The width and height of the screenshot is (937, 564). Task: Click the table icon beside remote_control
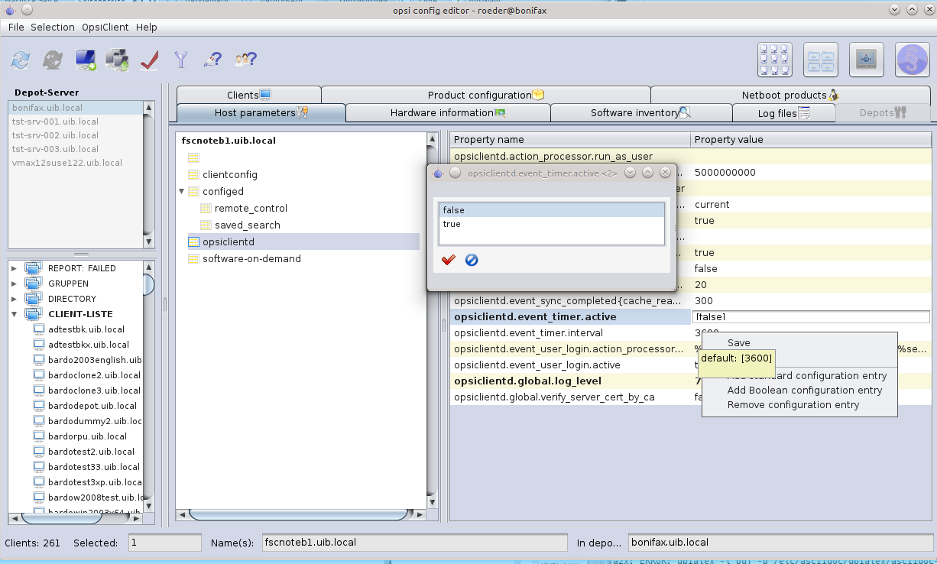(206, 208)
